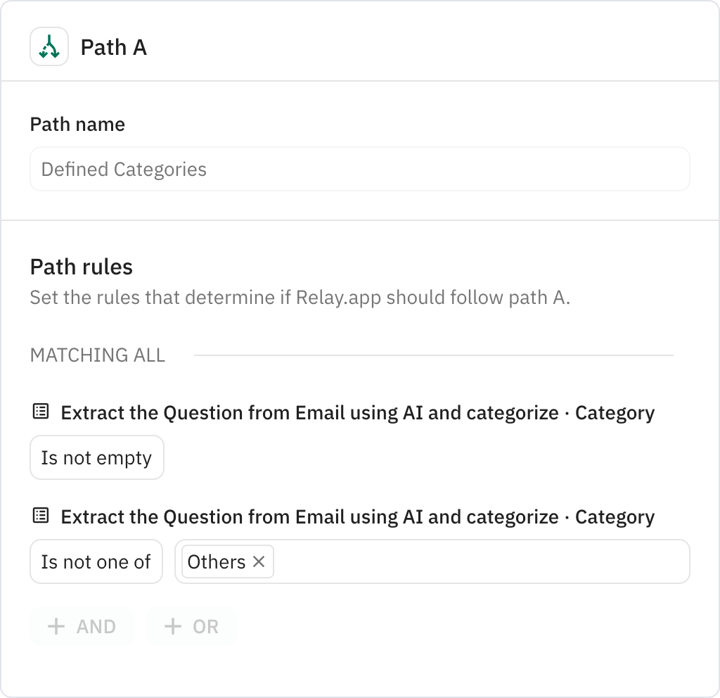Open the "Is not one of" operator dropdown
The image size is (720, 698).
click(x=96, y=561)
